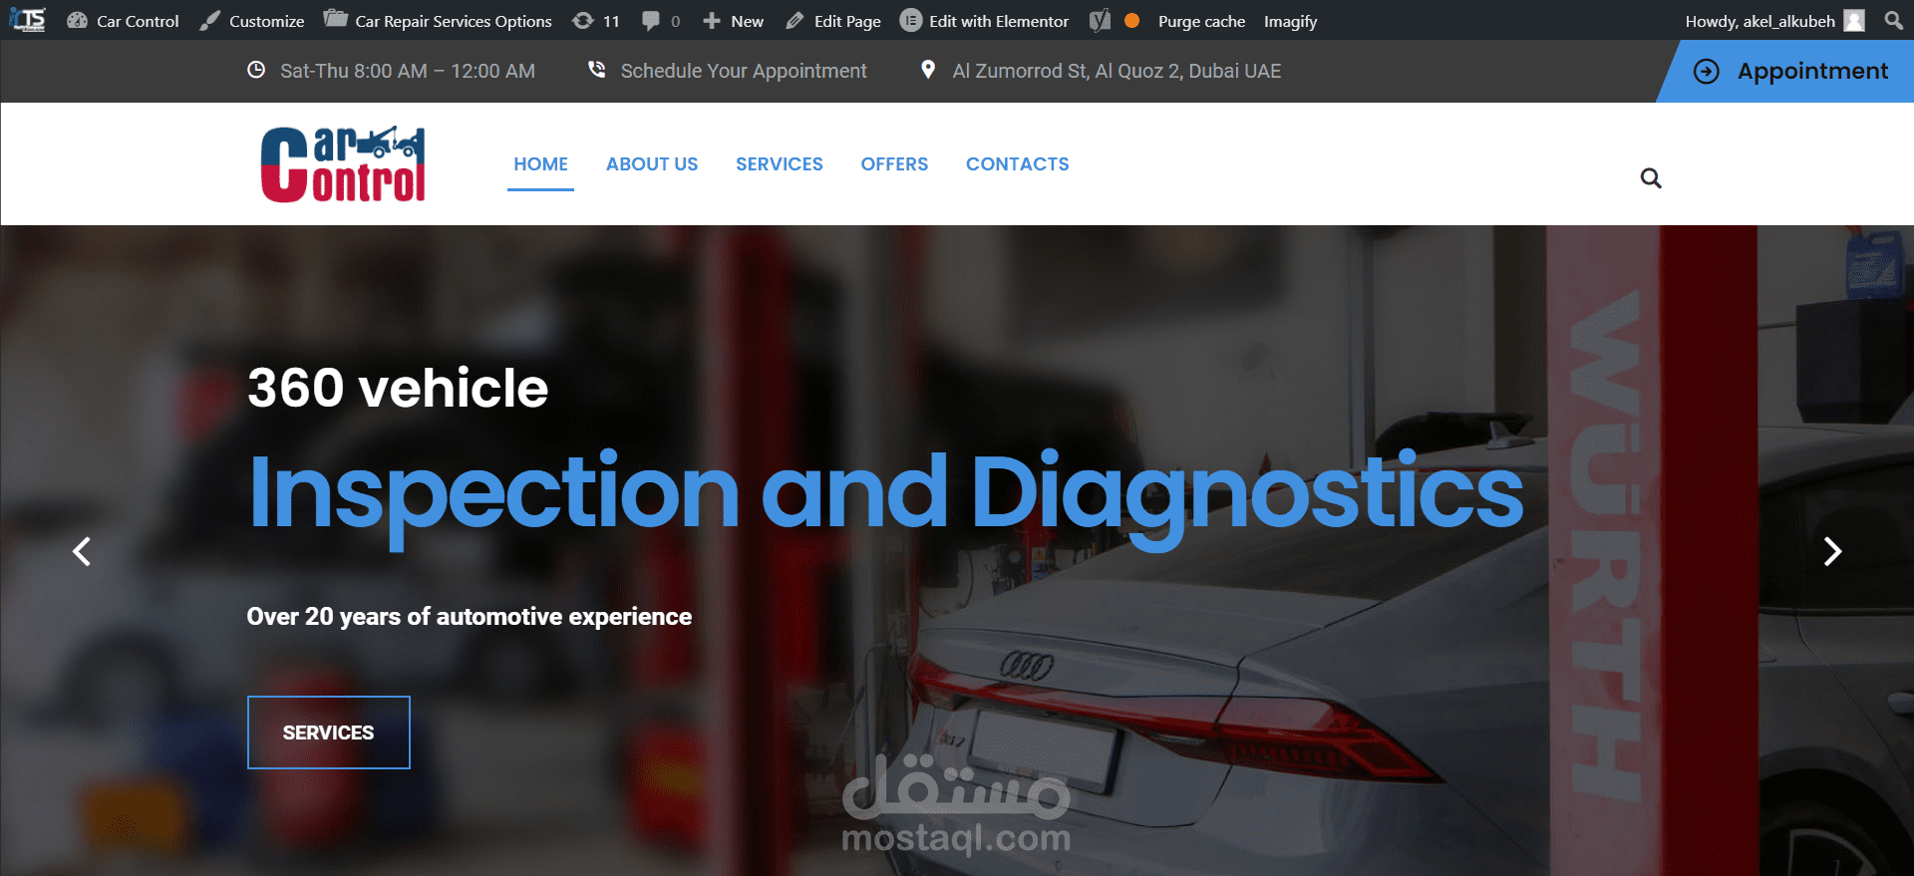Open the OFFERS nav item
Screen dimensions: 1914x876
pyautogui.click(x=894, y=164)
